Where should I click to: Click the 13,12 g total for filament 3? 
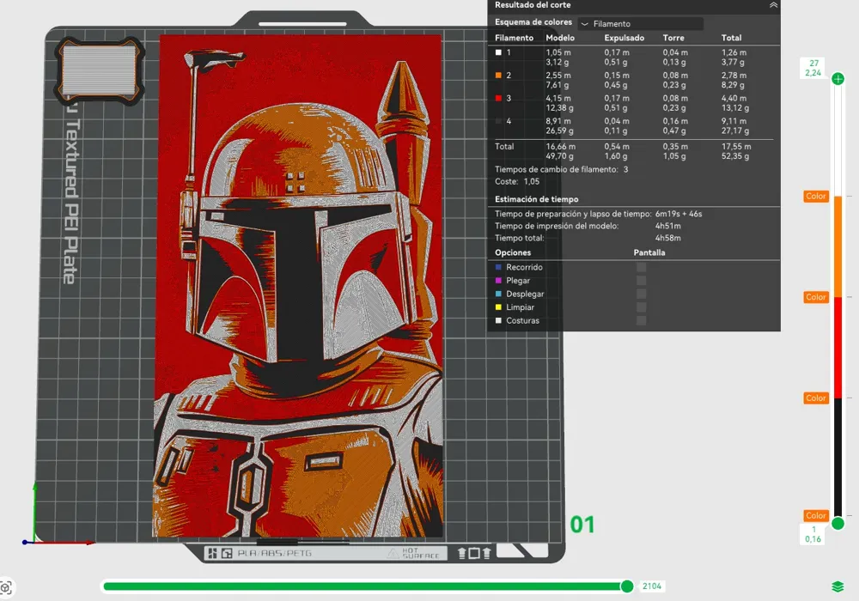(x=735, y=108)
